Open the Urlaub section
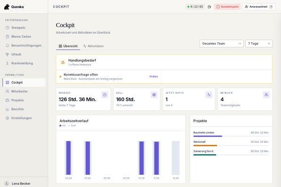 [24, 55]
